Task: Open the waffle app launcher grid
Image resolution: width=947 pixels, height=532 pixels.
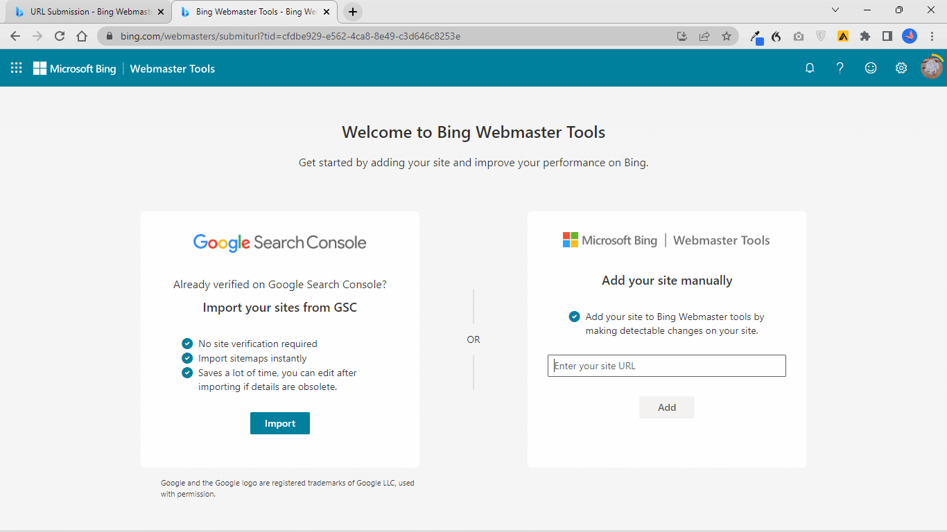Action: click(x=15, y=68)
